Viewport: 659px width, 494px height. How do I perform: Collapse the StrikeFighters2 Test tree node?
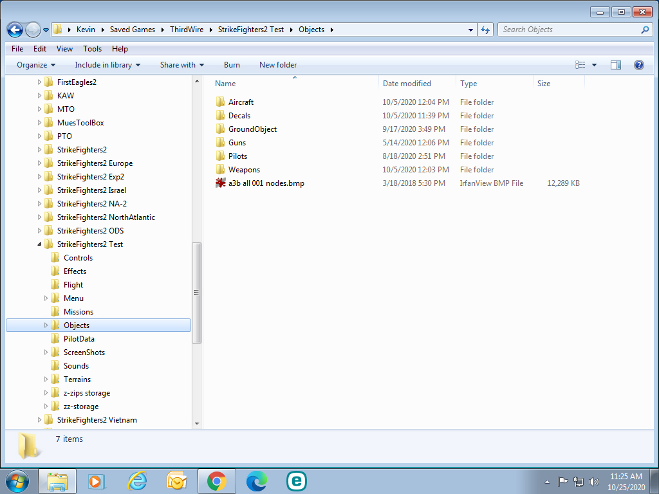coord(39,244)
